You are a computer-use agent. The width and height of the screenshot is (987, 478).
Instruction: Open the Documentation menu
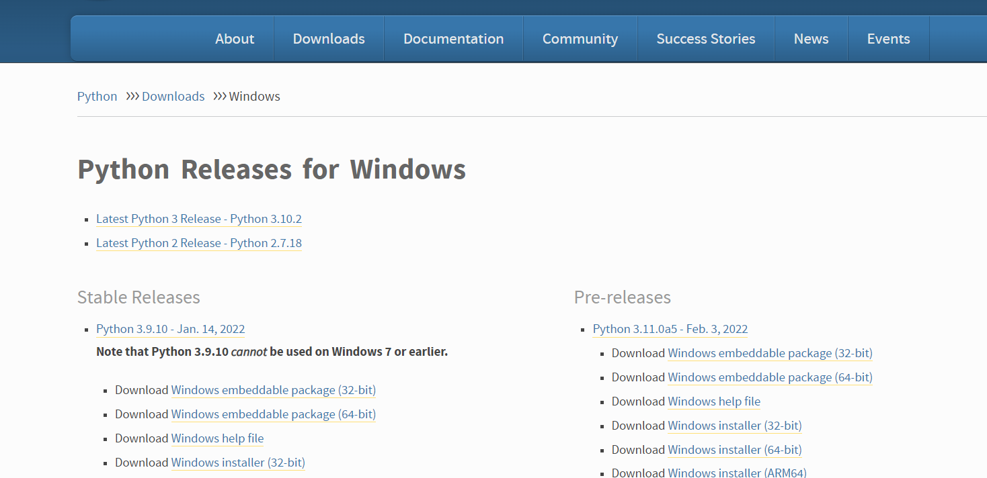click(453, 39)
